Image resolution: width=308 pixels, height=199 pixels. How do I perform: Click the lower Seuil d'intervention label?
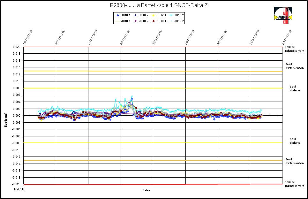(x=295, y=161)
